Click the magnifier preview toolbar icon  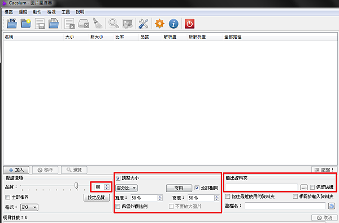114,24
